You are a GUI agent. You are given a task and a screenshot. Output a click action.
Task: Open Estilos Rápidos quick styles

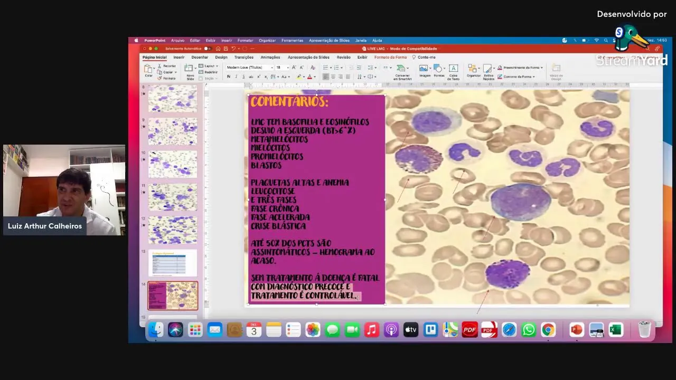point(489,73)
